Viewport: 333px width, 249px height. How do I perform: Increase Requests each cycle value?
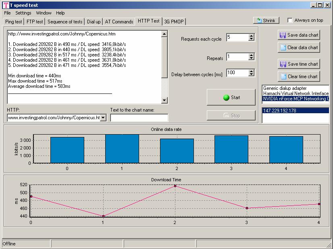[x=252, y=36]
